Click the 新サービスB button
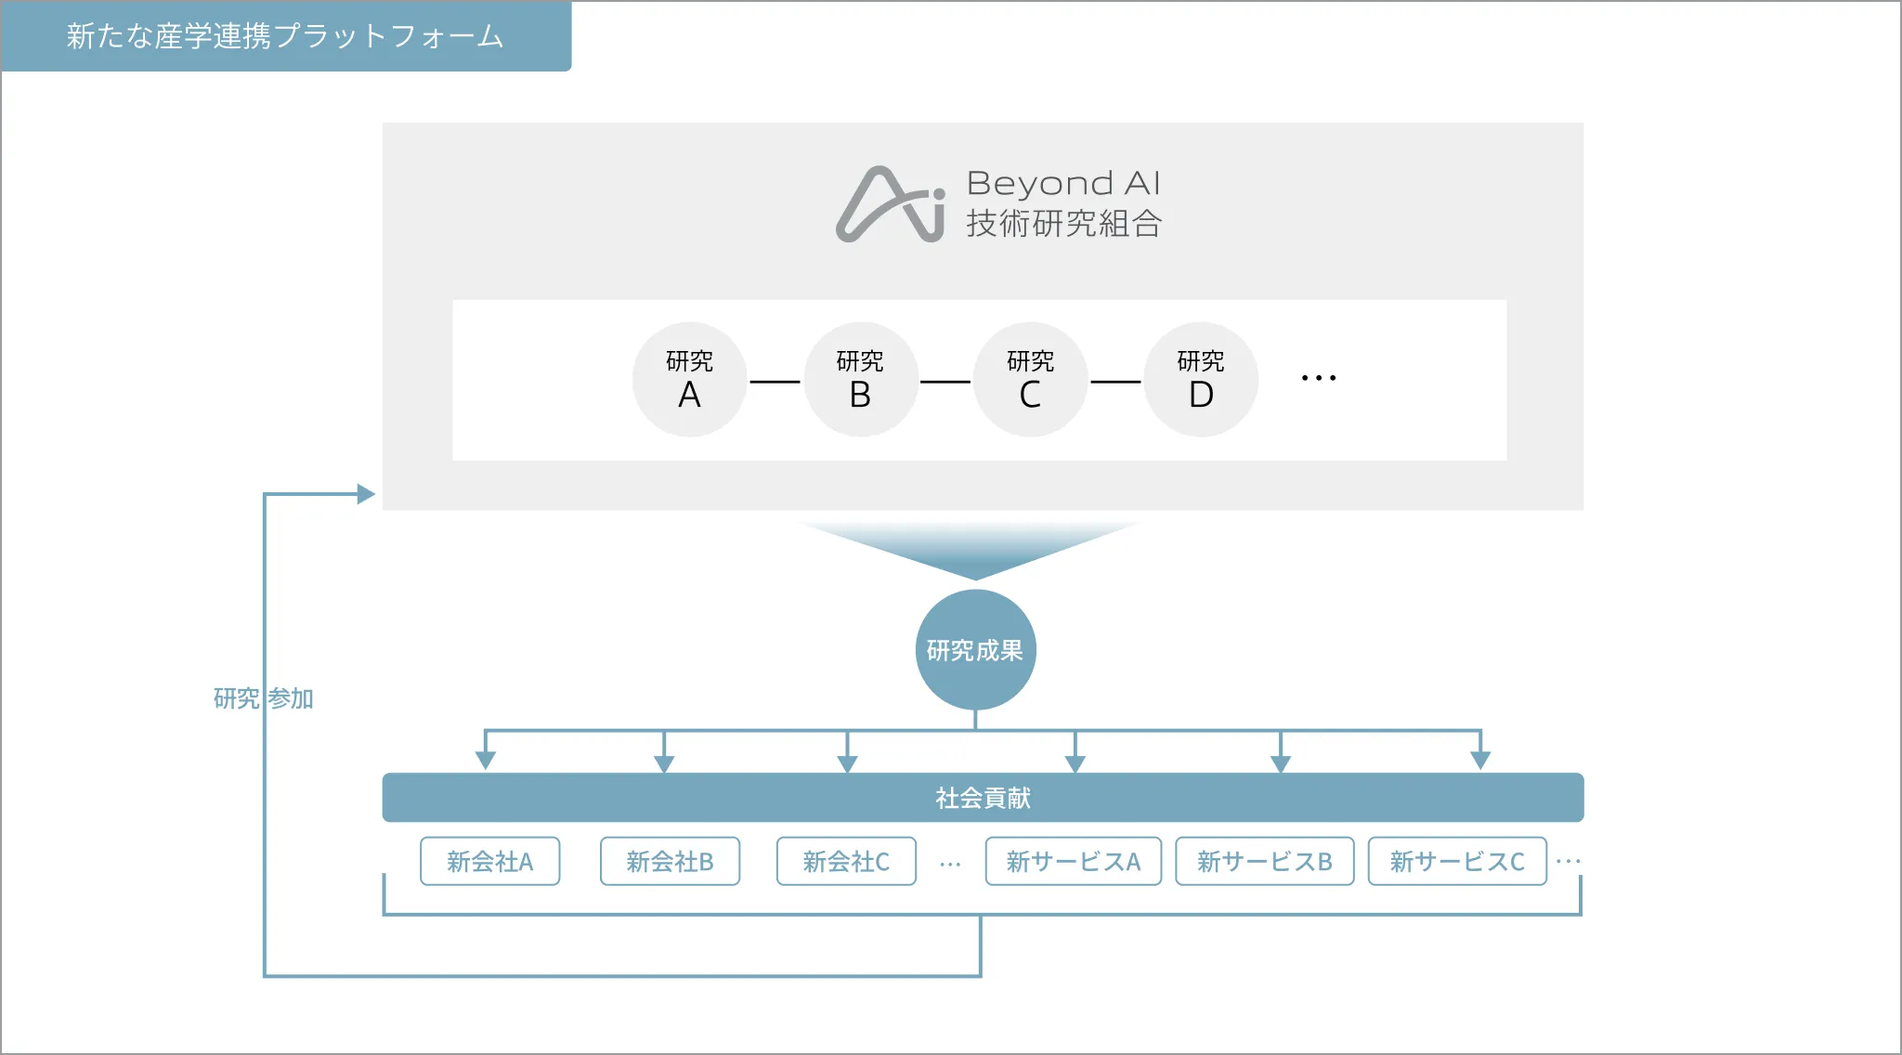Screen dimensions: 1902x1055 (x=1265, y=861)
